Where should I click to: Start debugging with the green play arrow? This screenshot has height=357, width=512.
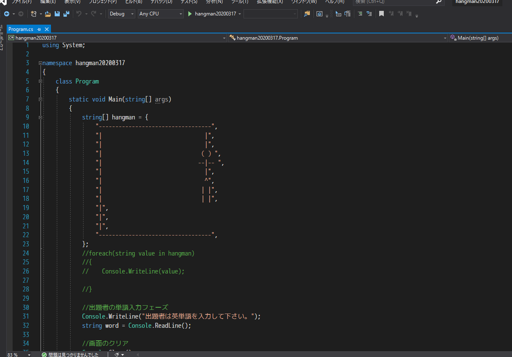[x=190, y=14]
